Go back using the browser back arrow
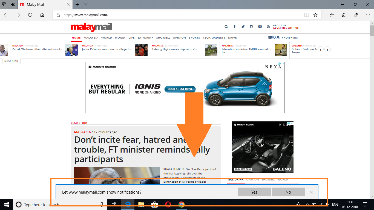Screen dimensions: 374x210 (x=6, y=15)
